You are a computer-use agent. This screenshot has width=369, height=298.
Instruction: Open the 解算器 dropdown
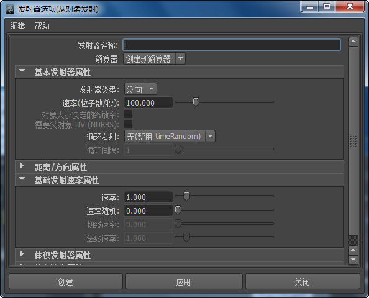(x=154, y=58)
